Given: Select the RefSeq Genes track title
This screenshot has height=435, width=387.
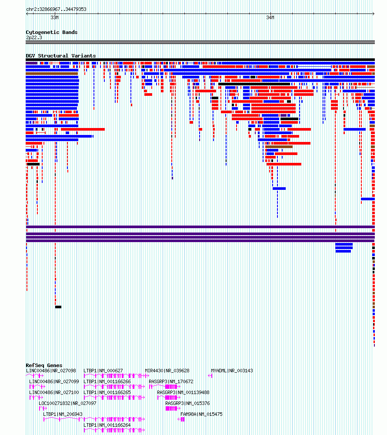Looking at the screenshot, I should click(x=44, y=365).
